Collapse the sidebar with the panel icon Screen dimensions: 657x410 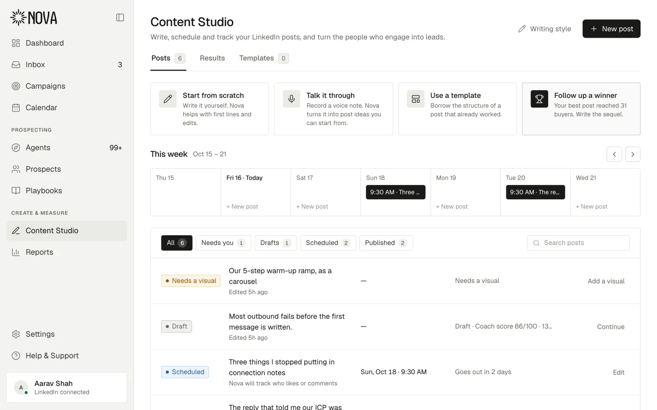coord(120,17)
